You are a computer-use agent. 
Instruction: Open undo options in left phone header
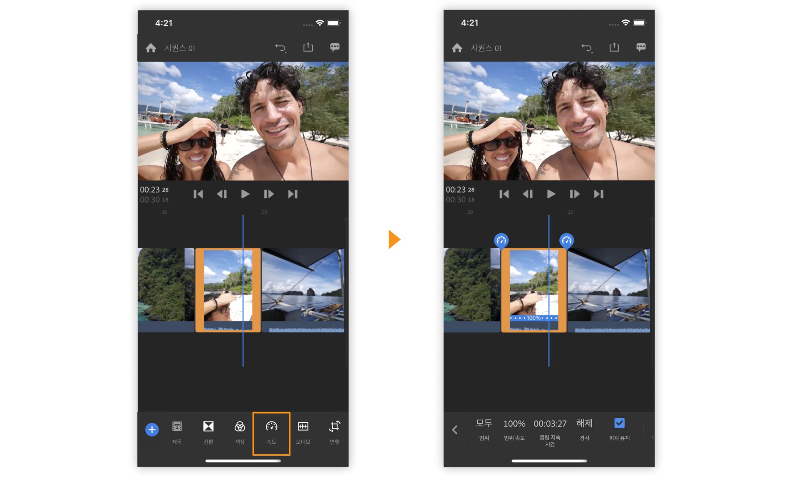pyautogui.click(x=280, y=48)
